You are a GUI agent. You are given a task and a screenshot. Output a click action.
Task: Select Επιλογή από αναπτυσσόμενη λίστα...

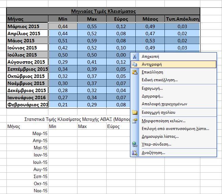click(173, 129)
